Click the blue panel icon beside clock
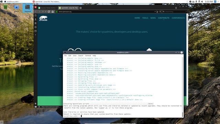The height and width of the screenshot is (124, 220). click(215, 1)
